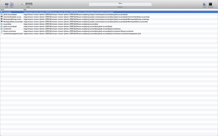Click path ending Mixare.xcodeproj/xcuserdata/jakob.xcuserdatad/
Screen dimensions: 218x136
click(68, 26)
